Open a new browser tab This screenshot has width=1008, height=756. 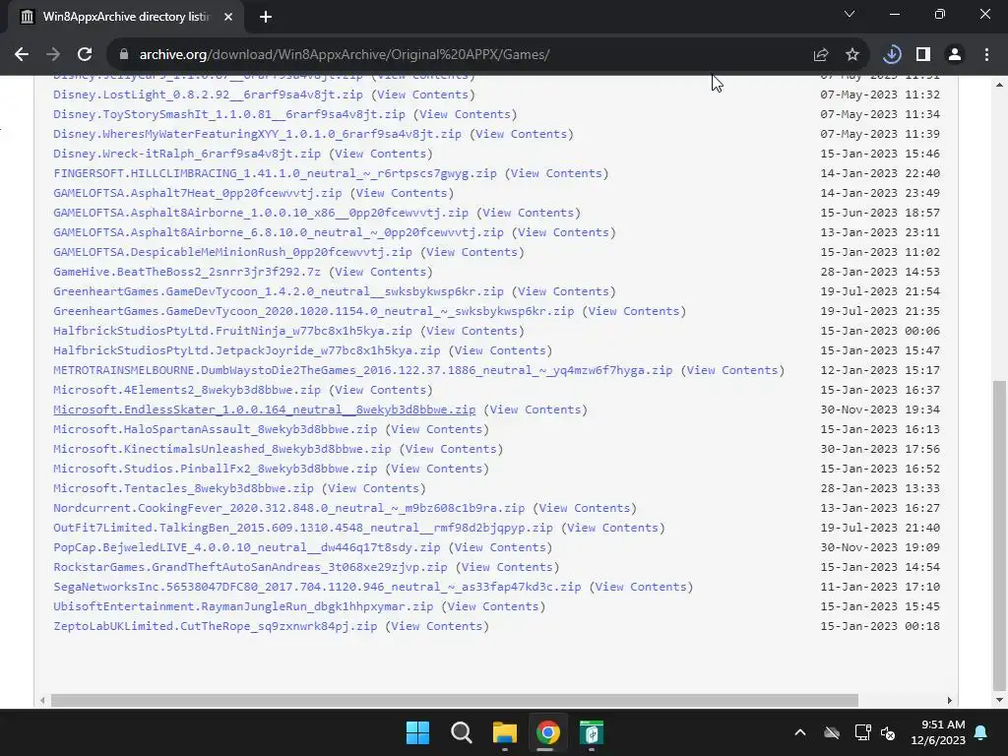266,17
